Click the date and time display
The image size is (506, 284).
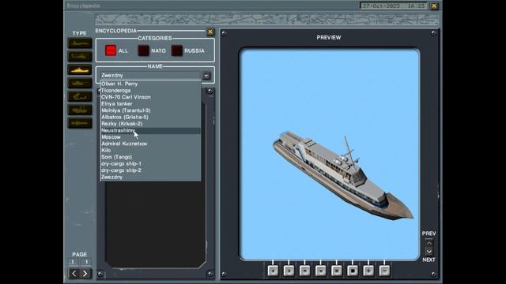click(x=394, y=6)
